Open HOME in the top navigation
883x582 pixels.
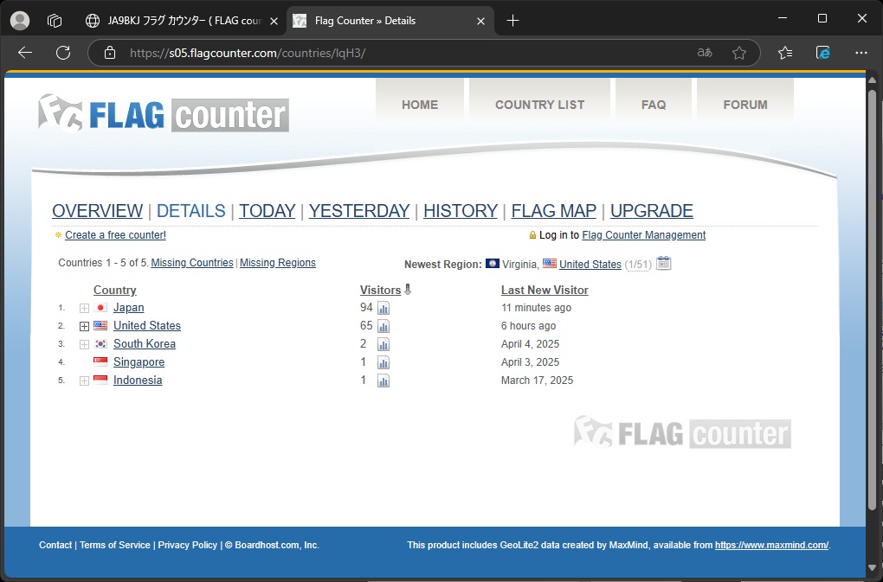coord(420,105)
